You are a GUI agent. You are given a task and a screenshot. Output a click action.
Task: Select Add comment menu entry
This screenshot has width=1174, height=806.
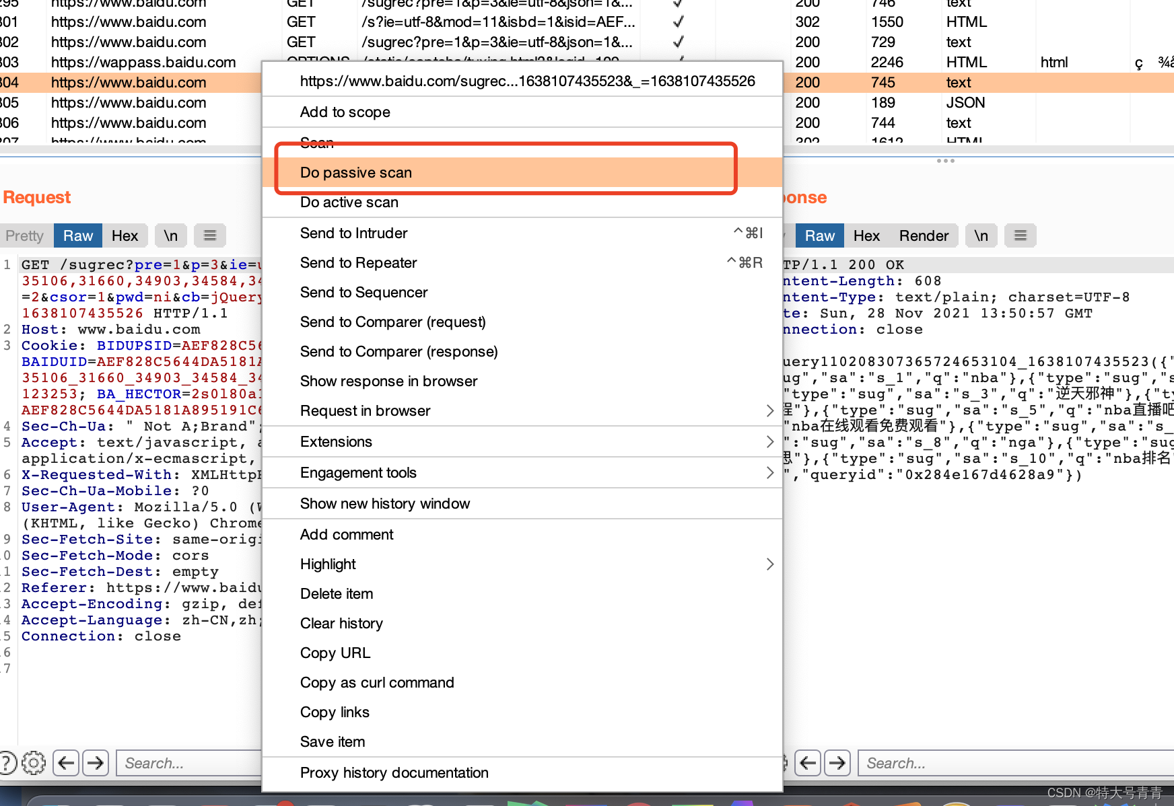click(x=522, y=534)
